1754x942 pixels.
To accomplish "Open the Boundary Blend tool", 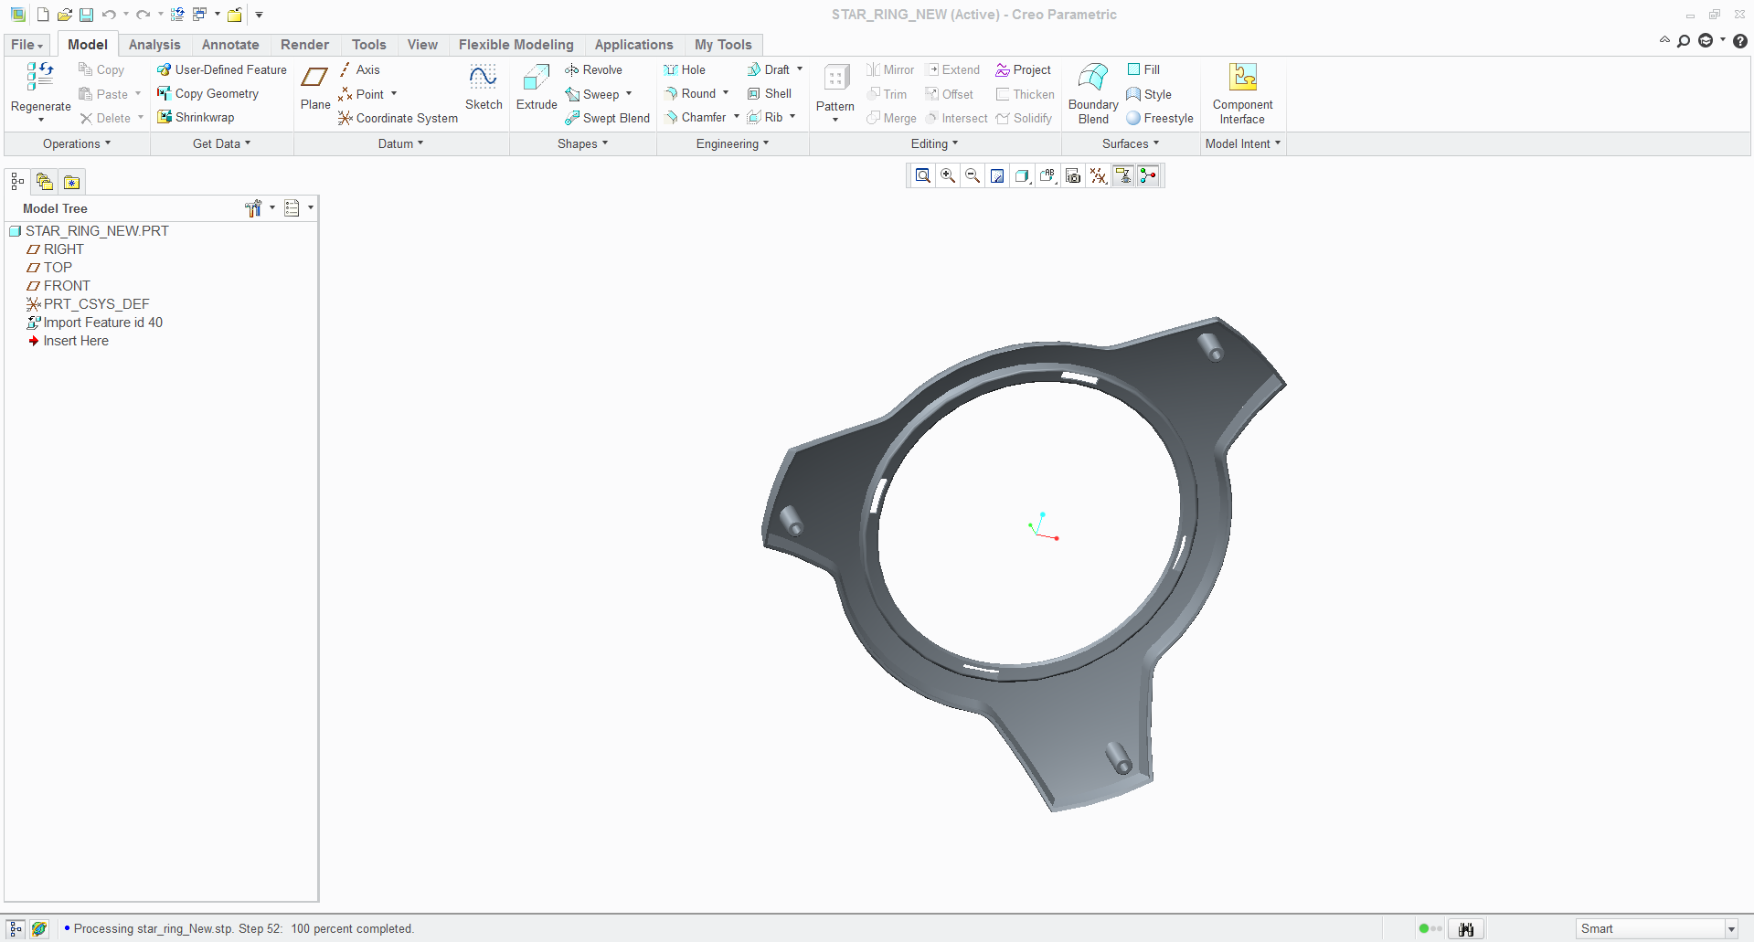I will (x=1093, y=93).
